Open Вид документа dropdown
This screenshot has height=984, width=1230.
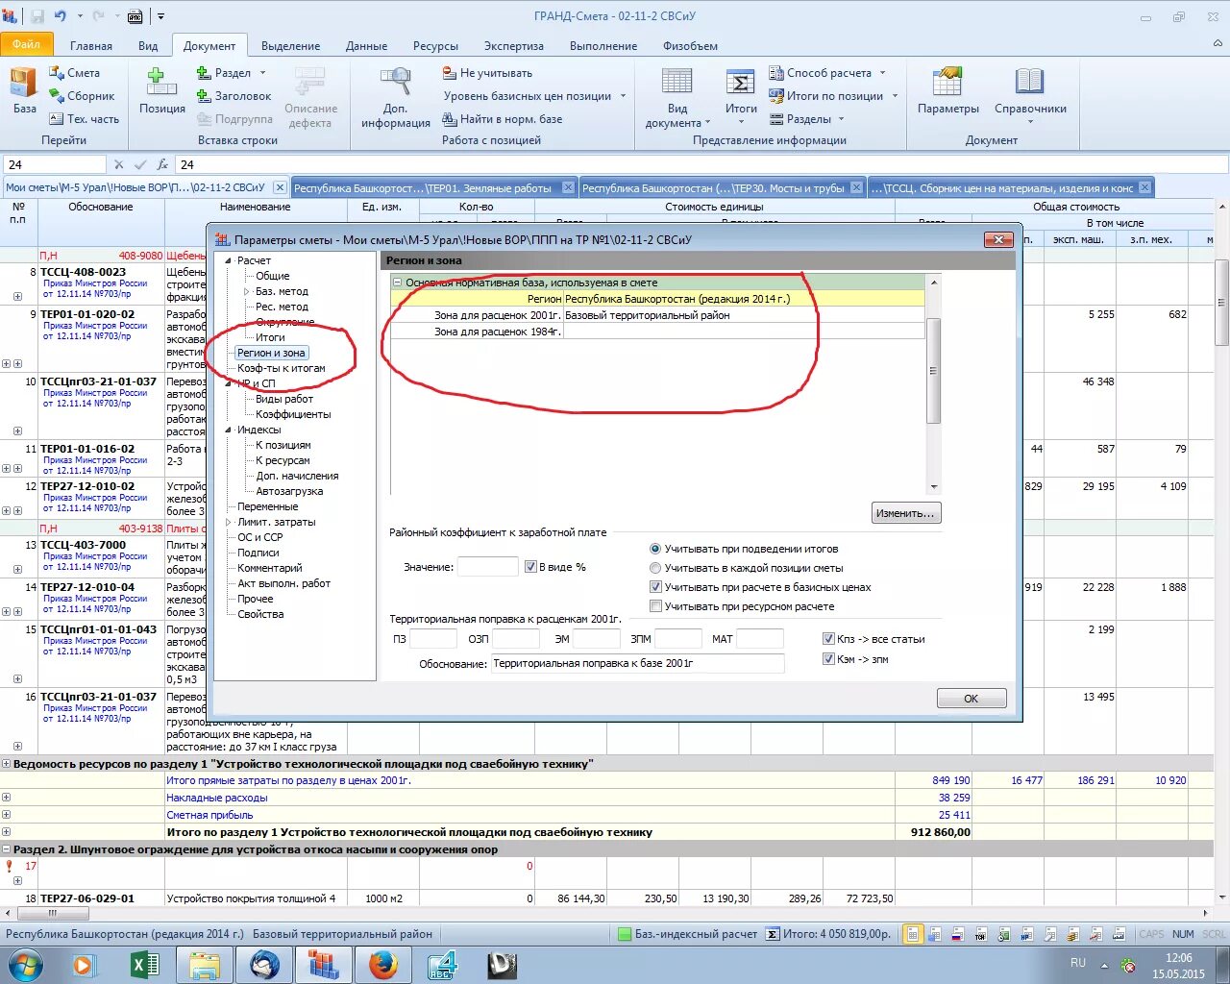point(677,96)
